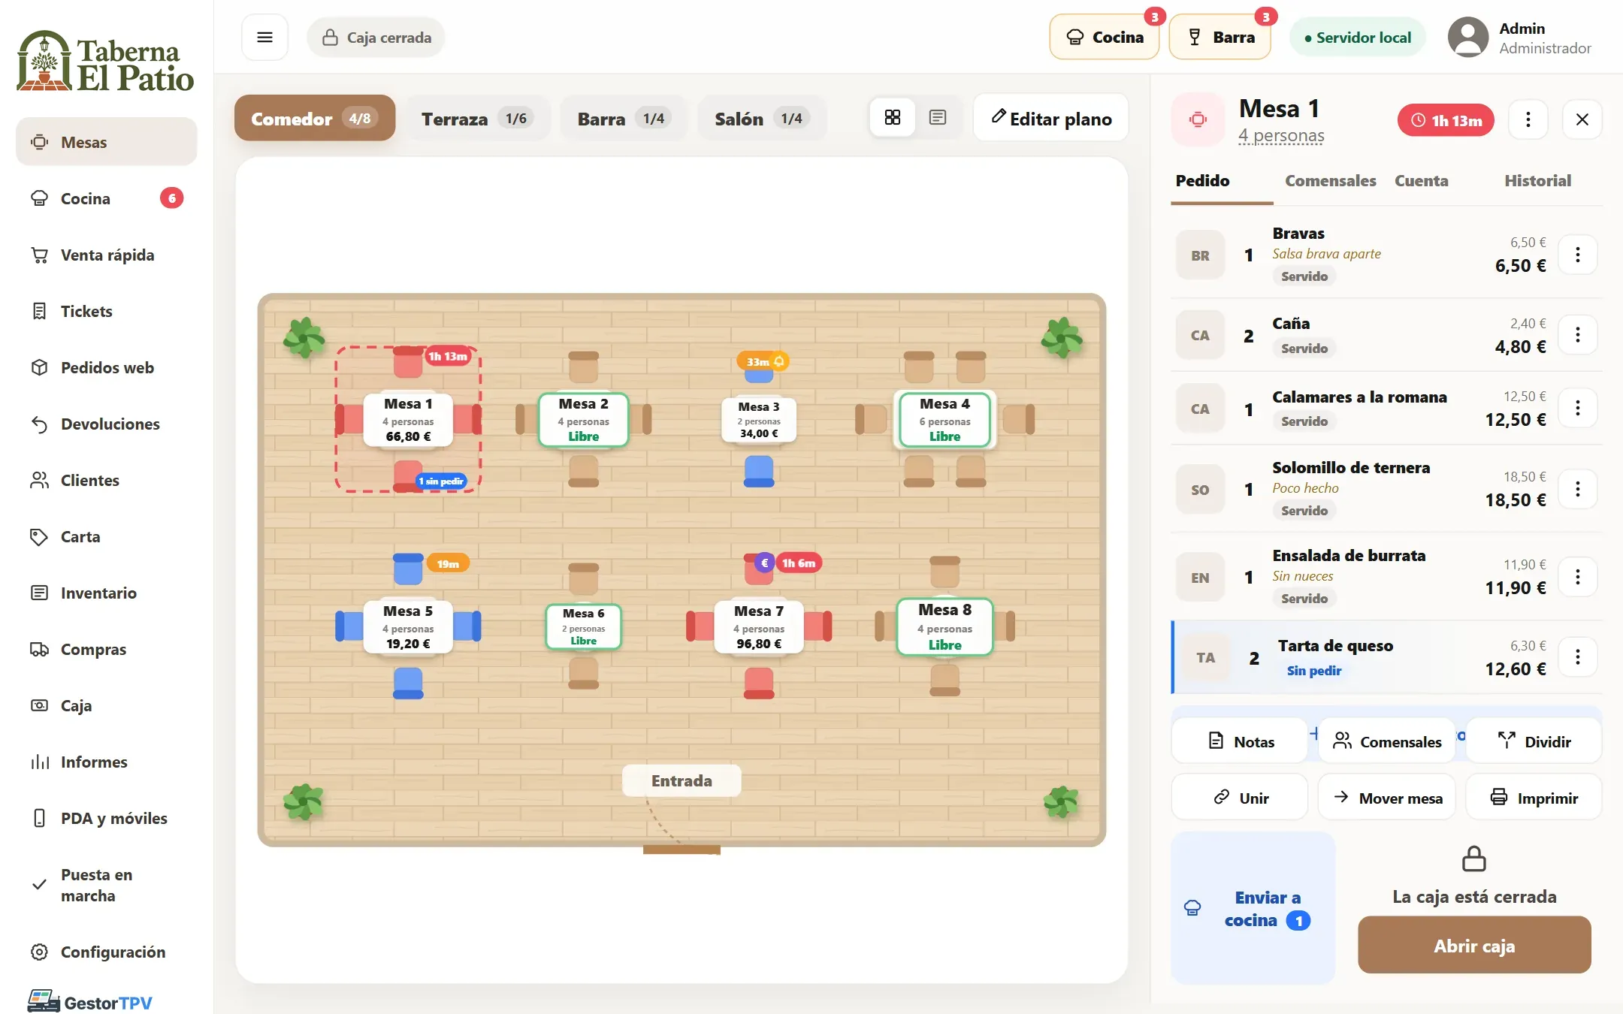Click Editar plano button
The height and width of the screenshot is (1014, 1623).
pyautogui.click(x=1050, y=118)
